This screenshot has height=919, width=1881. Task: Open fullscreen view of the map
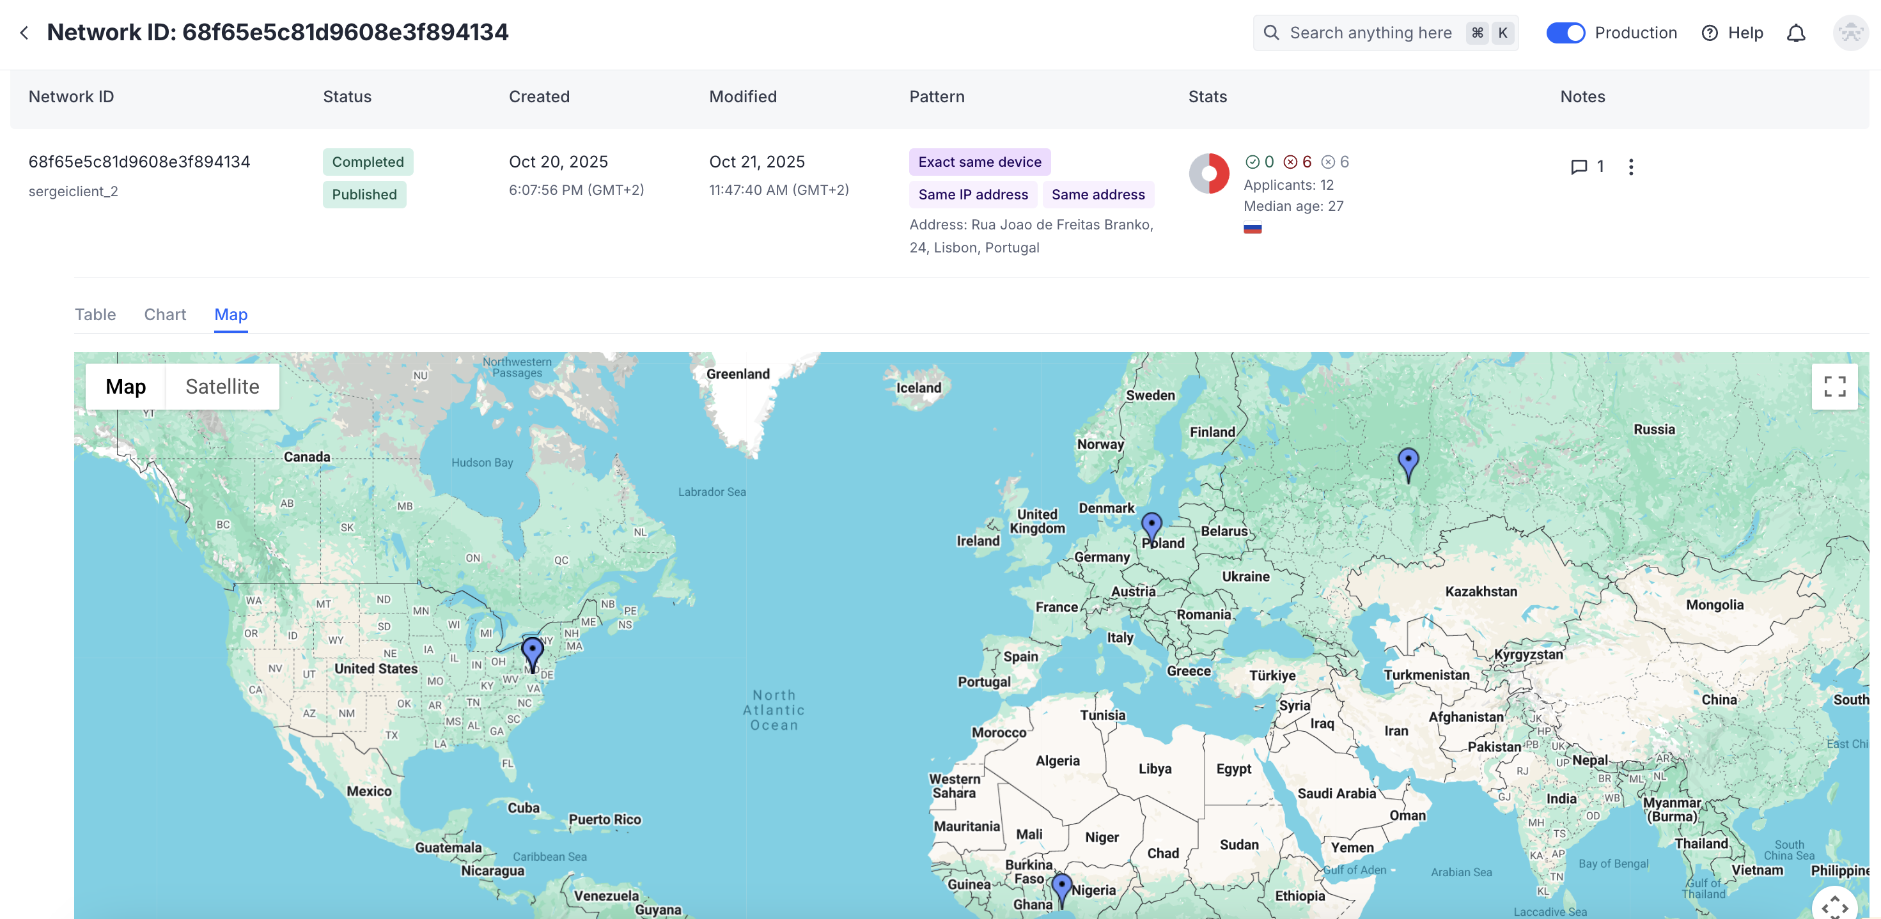click(1835, 386)
